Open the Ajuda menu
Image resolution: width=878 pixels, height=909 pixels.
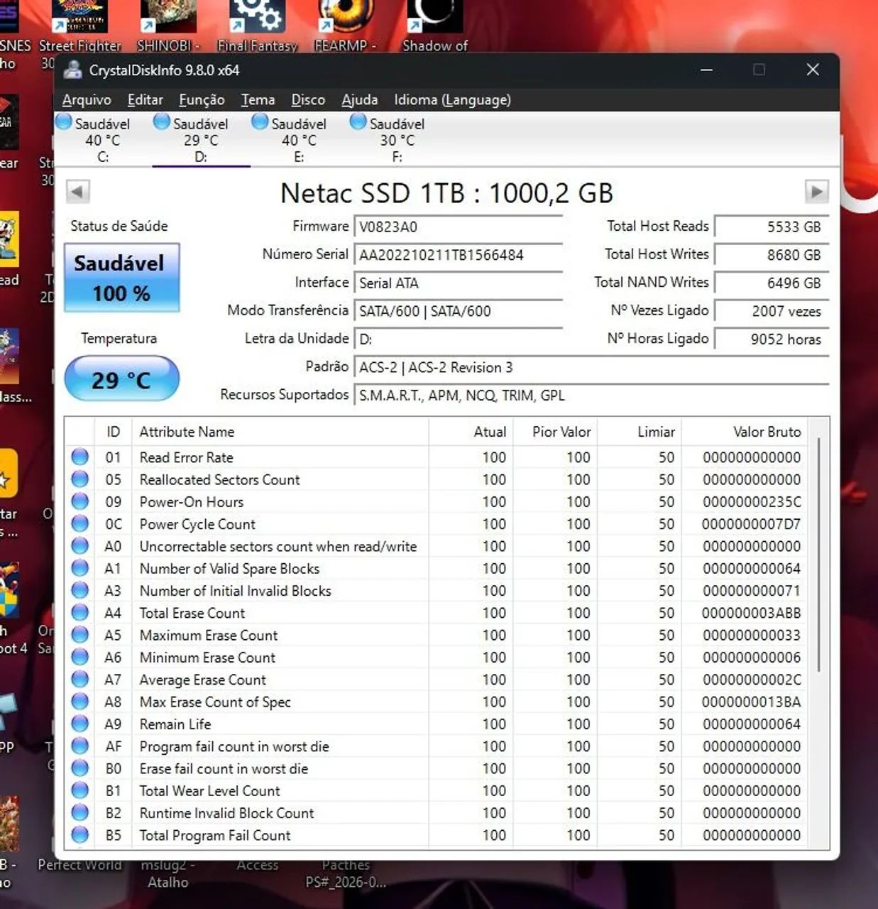(359, 100)
